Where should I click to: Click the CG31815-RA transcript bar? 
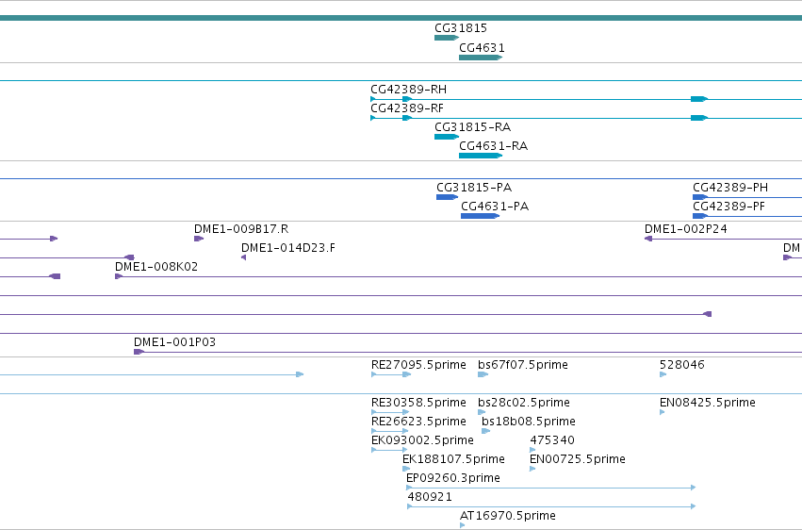click(x=447, y=137)
